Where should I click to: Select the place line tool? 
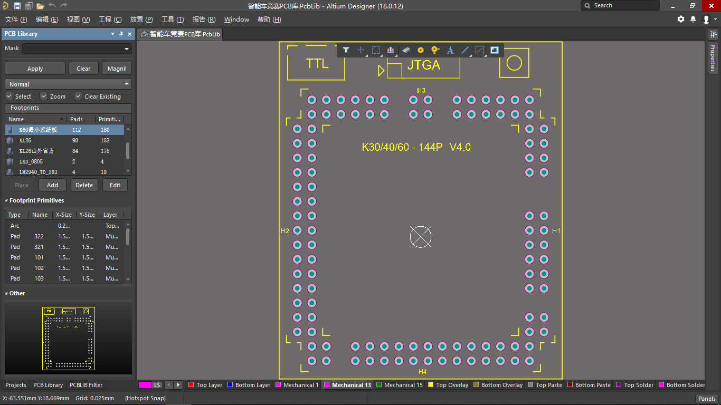pyautogui.click(x=465, y=50)
